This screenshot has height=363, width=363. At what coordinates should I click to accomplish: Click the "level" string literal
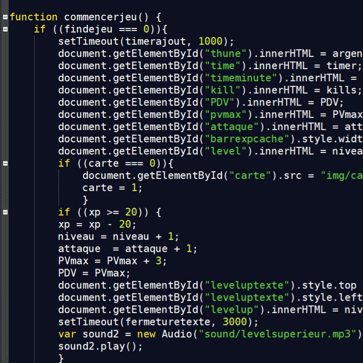(225, 151)
